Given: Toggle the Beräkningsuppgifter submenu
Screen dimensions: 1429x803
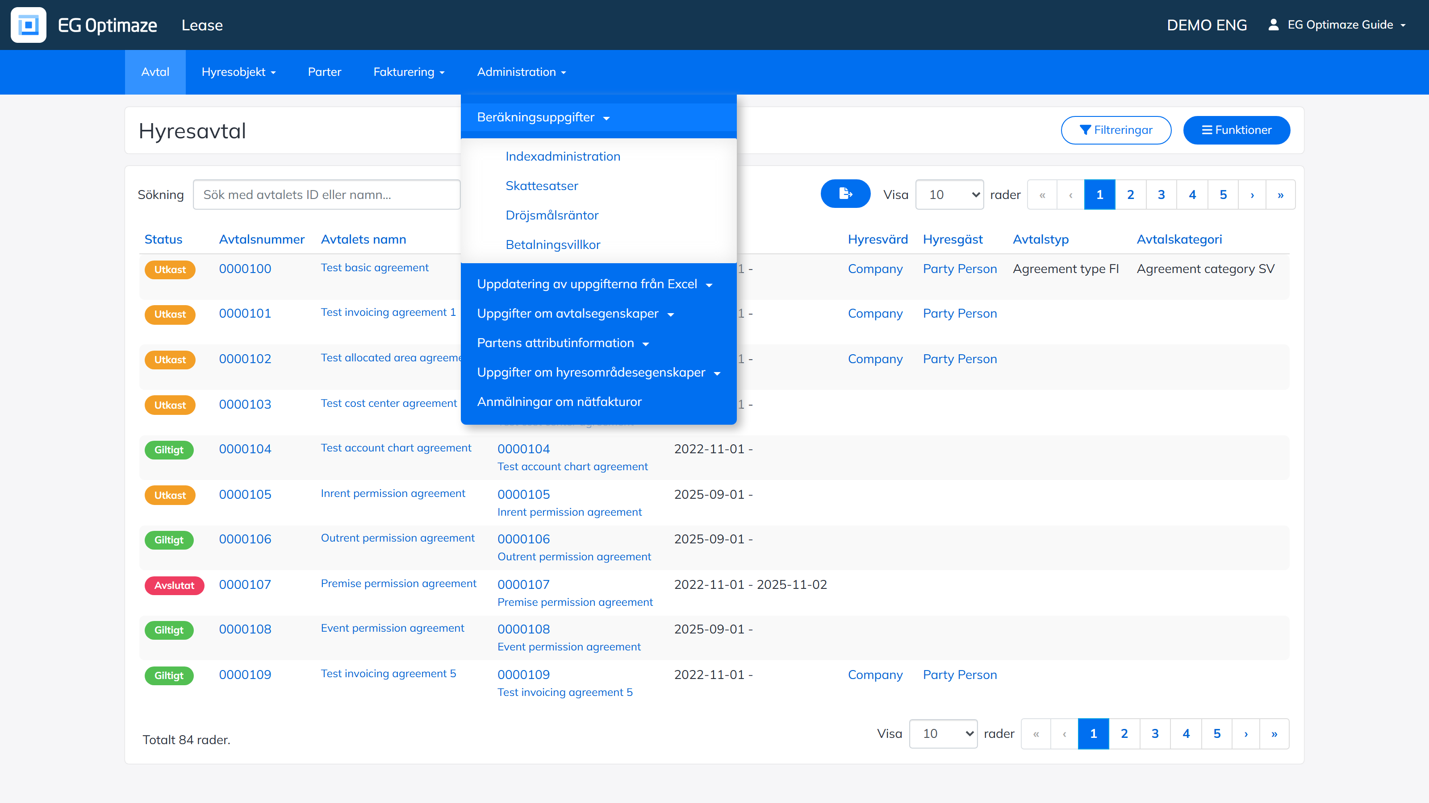Looking at the screenshot, I should click(598, 117).
